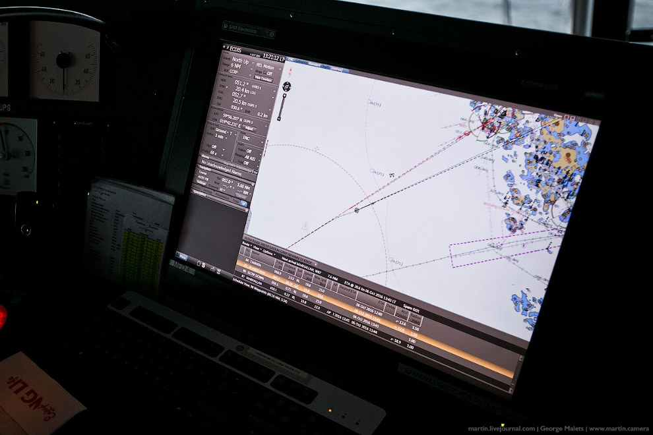653x435 pixels.
Task: Click the compass rose icon on the chart
Action: coord(286,86)
